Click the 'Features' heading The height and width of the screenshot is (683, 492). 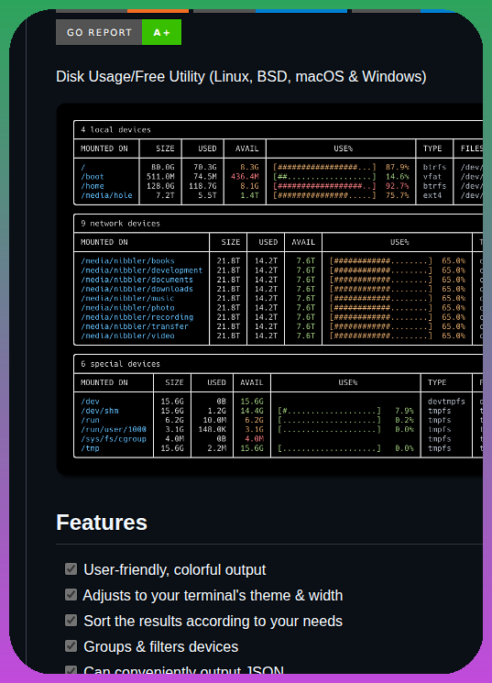pyautogui.click(x=102, y=523)
